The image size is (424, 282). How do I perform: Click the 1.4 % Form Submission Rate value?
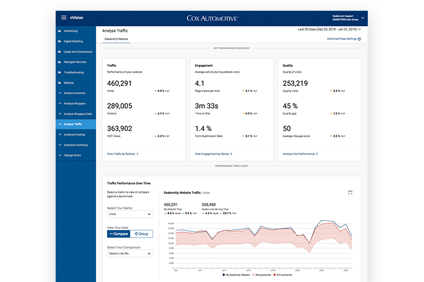pyautogui.click(x=203, y=128)
